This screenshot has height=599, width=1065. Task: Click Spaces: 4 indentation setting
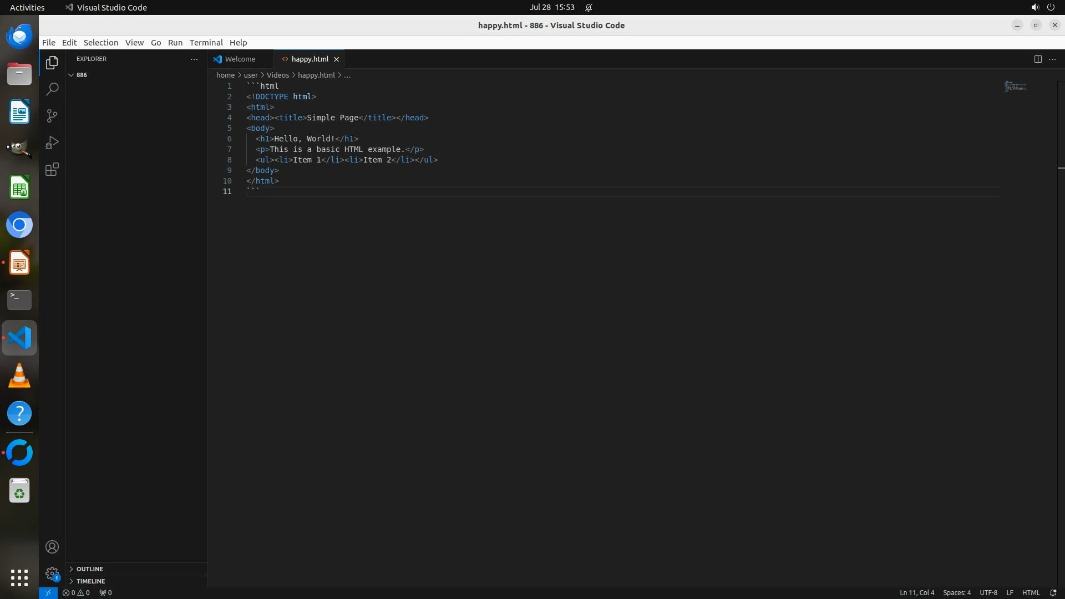point(956,592)
